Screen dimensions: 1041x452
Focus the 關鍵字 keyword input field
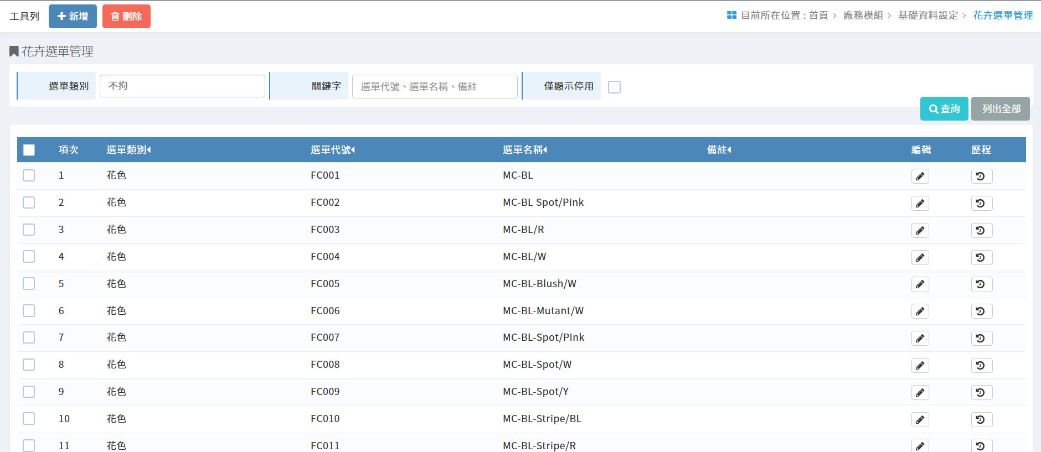tap(435, 87)
